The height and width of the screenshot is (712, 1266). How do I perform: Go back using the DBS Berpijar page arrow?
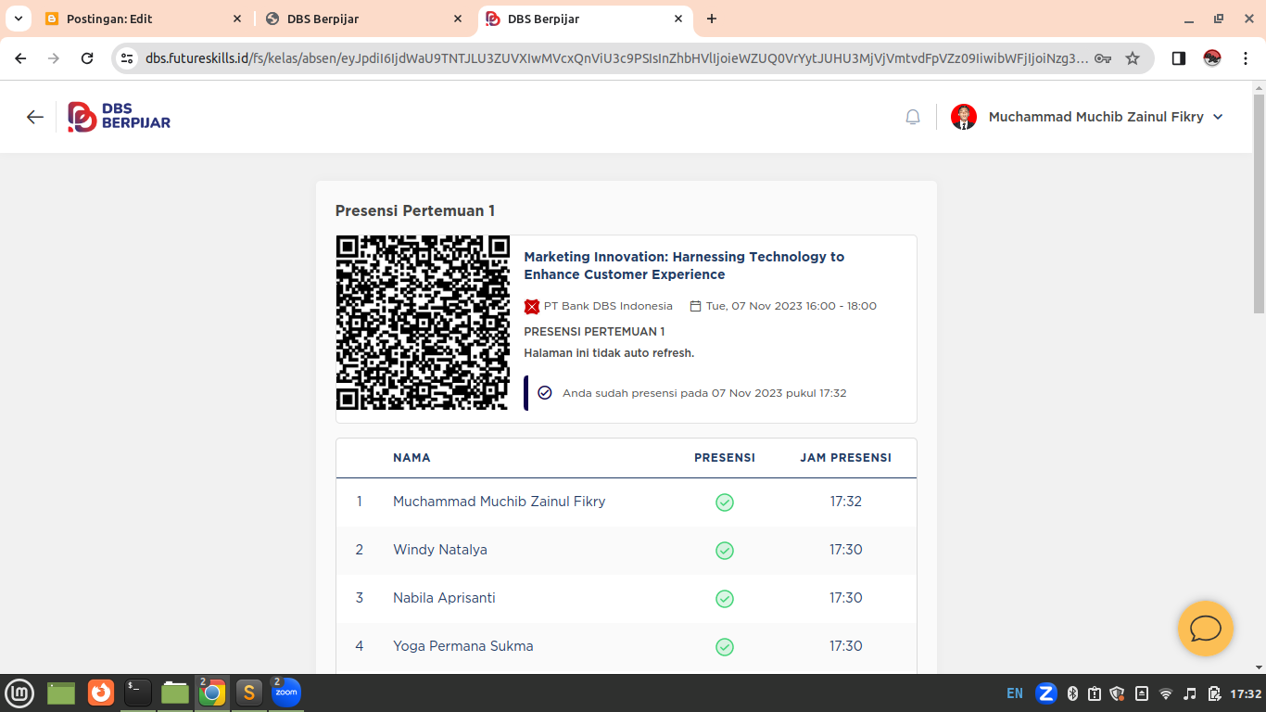35,117
